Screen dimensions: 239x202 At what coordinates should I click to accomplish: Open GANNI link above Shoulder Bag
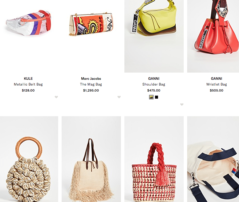click(x=154, y=79)
